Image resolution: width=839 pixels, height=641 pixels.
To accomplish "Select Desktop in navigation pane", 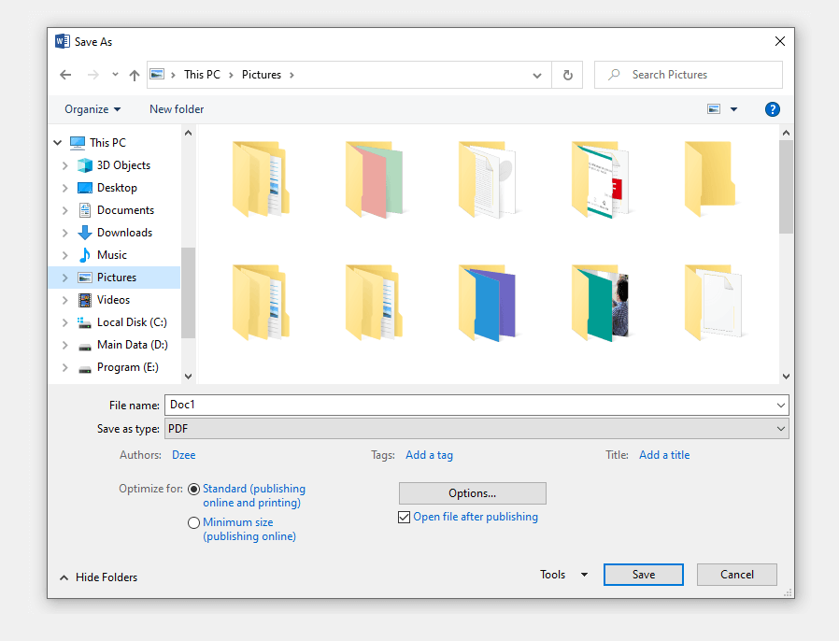I will [117, 188].
